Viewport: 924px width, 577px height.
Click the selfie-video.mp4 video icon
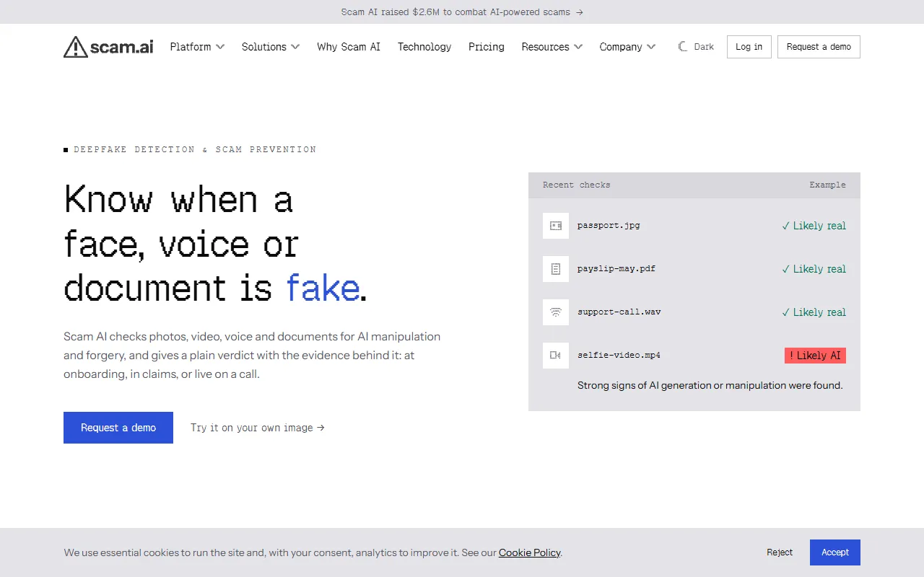[556, 356]
